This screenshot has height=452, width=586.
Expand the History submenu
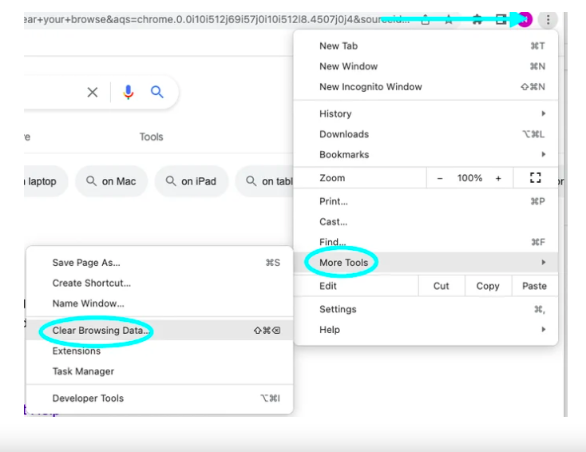tap(426, 113)
